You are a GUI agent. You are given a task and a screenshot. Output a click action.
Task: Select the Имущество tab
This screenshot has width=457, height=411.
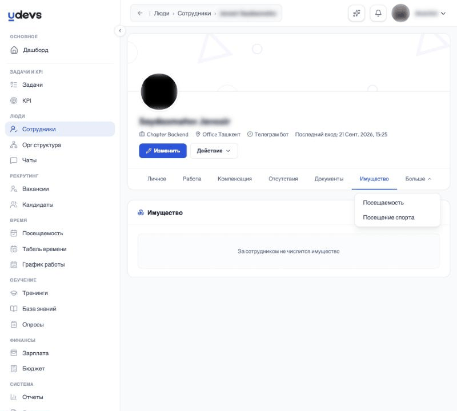[374, 179]
